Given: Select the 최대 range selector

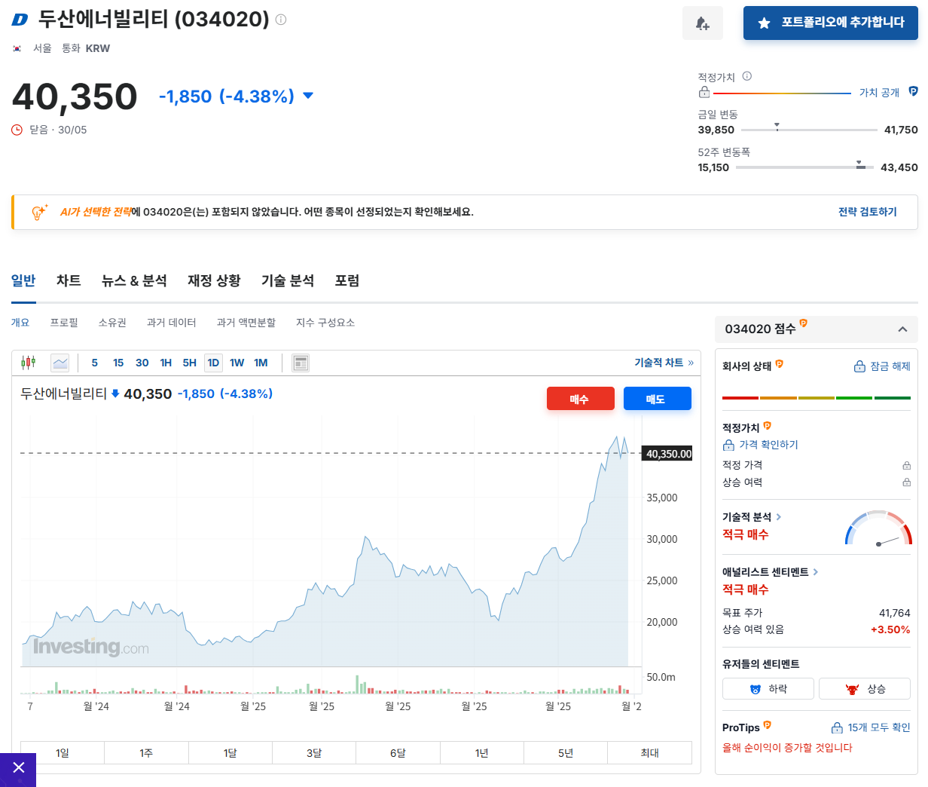Looking at the screenshot, I should [649, 752].
